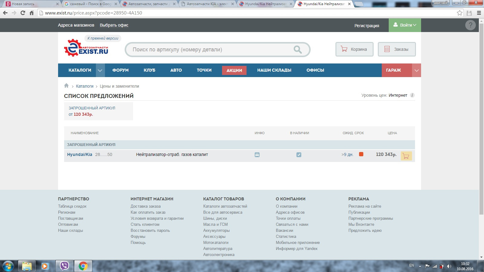Click the orange delivery status square
The height and width of the screenshot is (272, 484).
361,154
